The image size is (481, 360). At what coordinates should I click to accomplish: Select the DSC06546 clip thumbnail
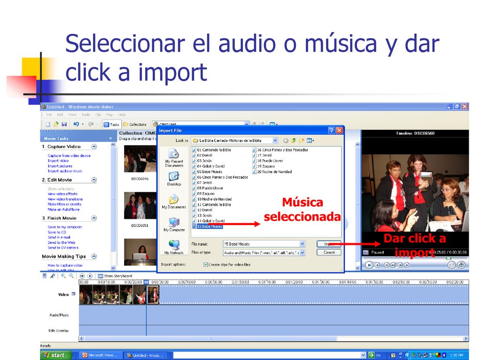click(140, 158)
